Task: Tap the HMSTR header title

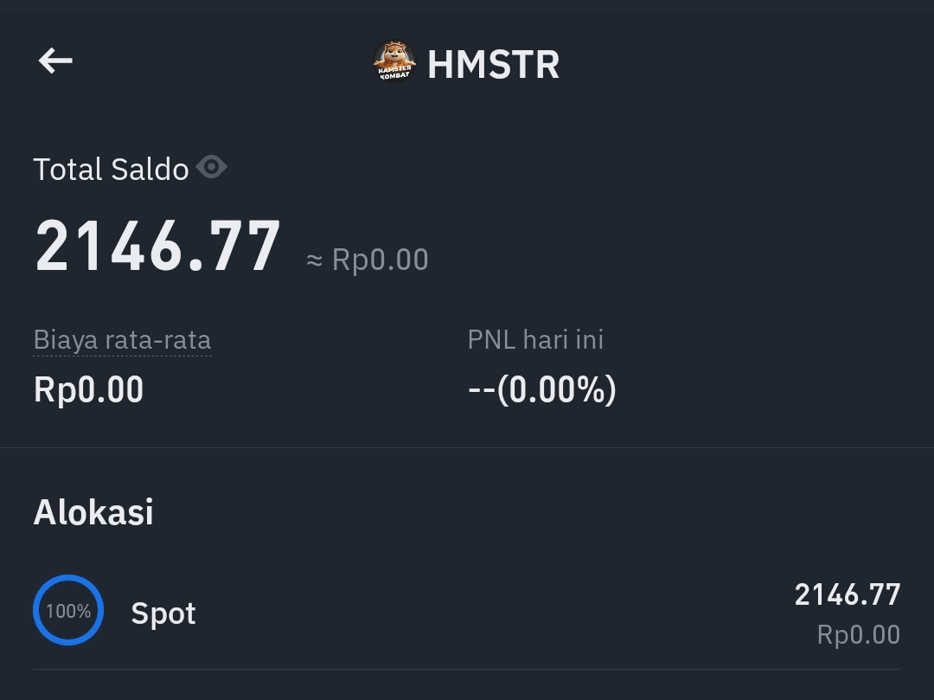Action: 493,65
